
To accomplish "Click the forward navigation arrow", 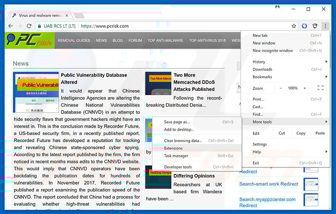I will point(20,26).
